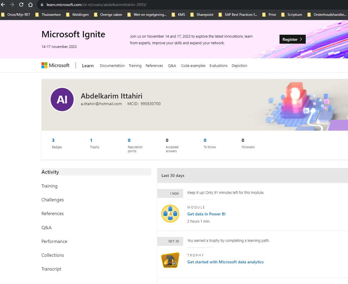Screen dimensions: 348x284
Task: Click the 14-17 november 2023 date text
Action: coord(59,47)
